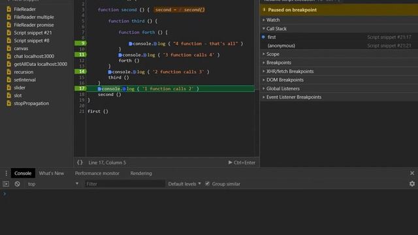Open the FileReader promise snippet
The image size is (418, 235).
(33, 25)
